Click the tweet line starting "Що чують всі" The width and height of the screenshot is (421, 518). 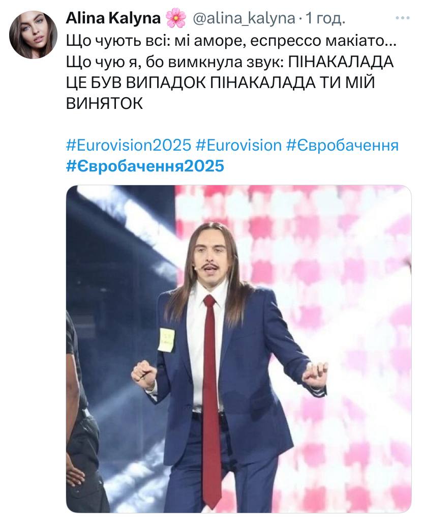click(231, 41)
